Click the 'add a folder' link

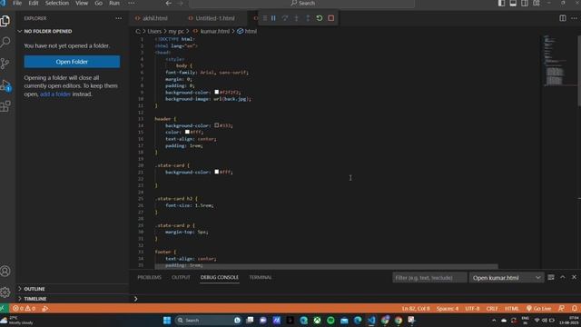pos(55,94)
